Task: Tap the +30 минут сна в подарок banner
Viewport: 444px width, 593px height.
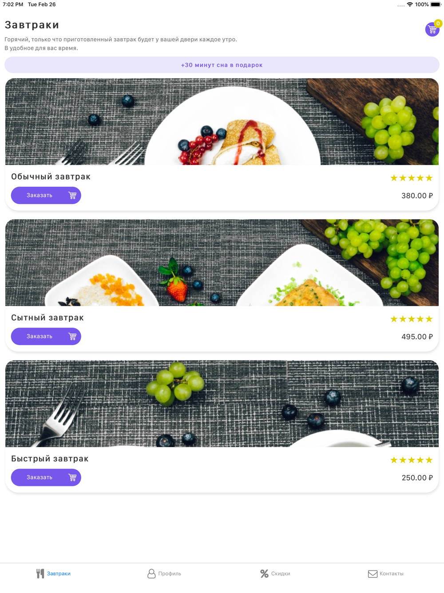Action: (222, 65)
